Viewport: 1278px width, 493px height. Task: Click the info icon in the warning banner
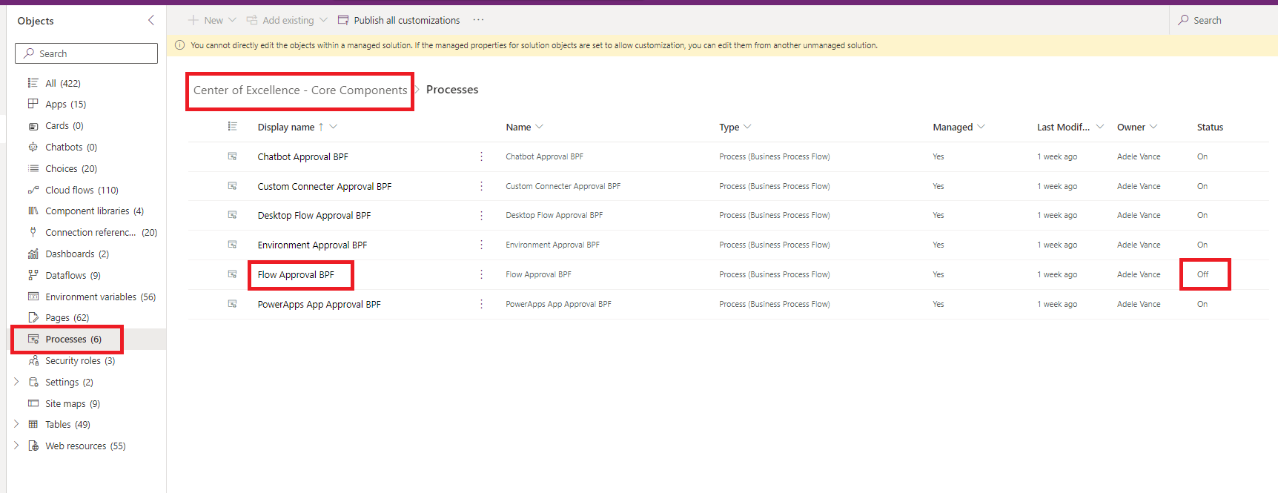click(179, 45)
